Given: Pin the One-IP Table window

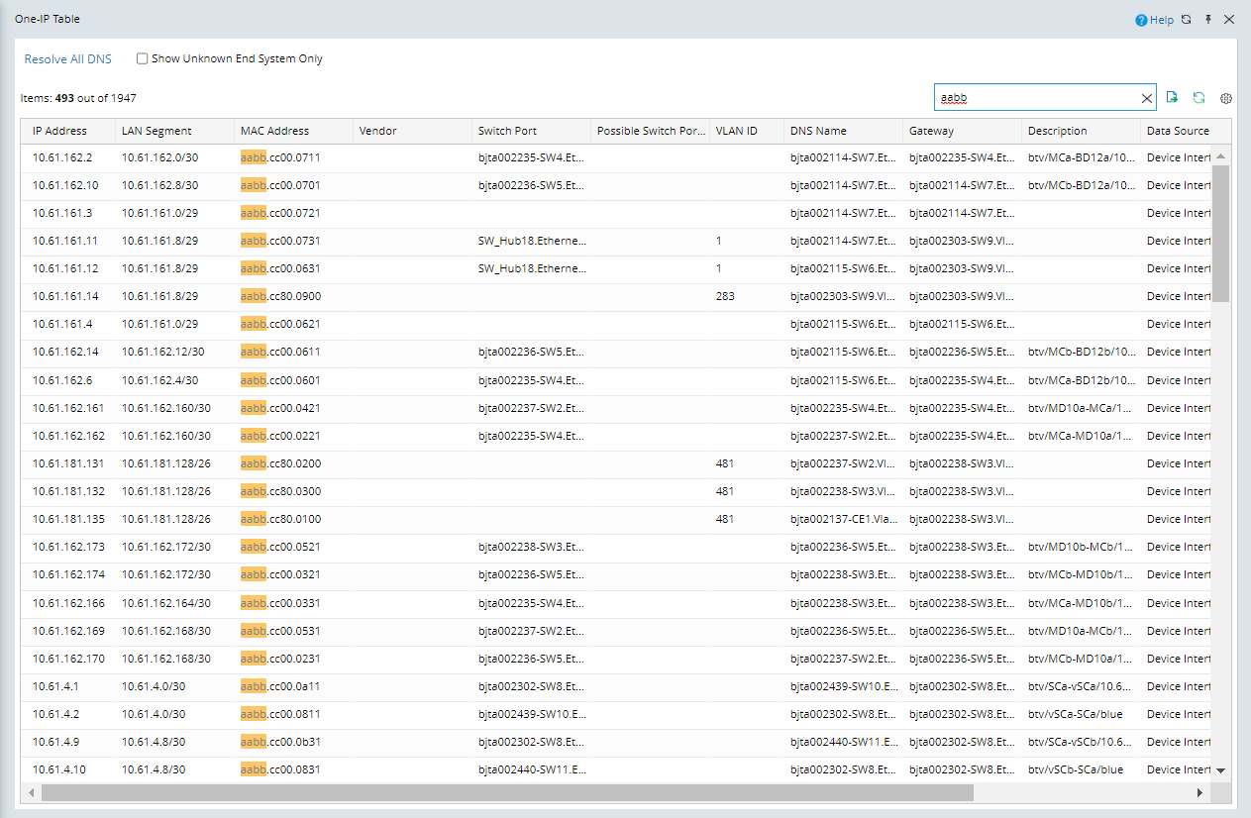Looking at the screenshot, I should tap(1208, 20).
